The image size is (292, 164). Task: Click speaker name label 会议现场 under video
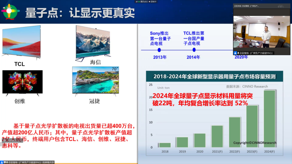click(x=256, y=53)
